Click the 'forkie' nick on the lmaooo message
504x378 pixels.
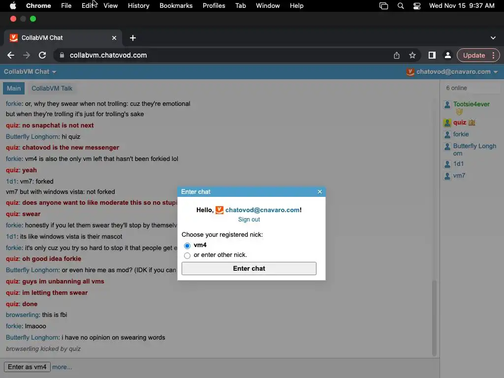(14, 326)
